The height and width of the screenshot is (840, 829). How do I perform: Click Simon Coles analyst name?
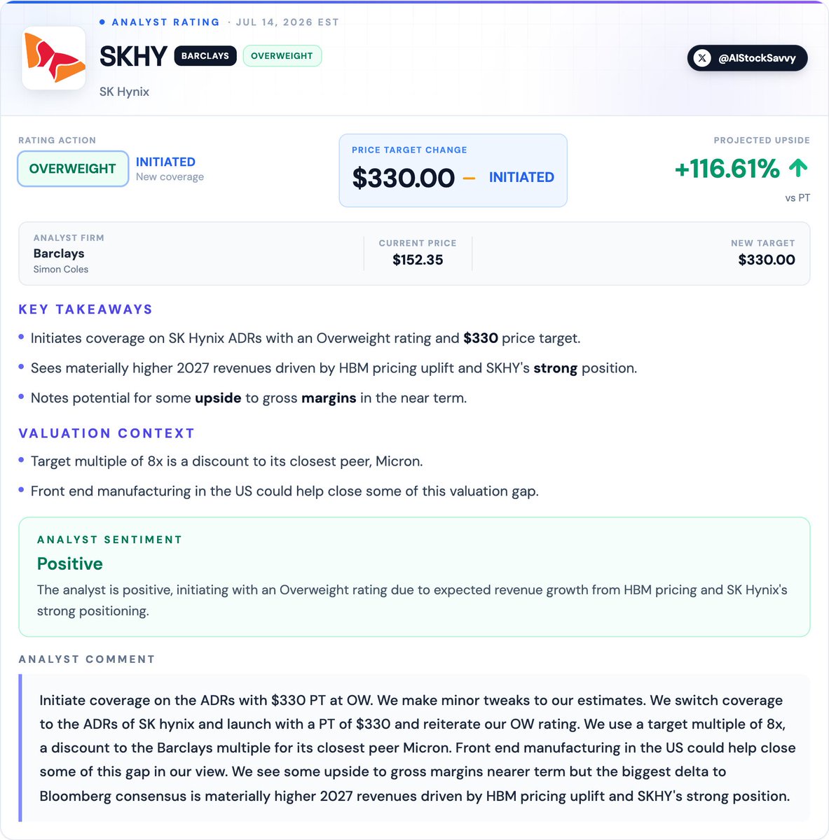61,269
